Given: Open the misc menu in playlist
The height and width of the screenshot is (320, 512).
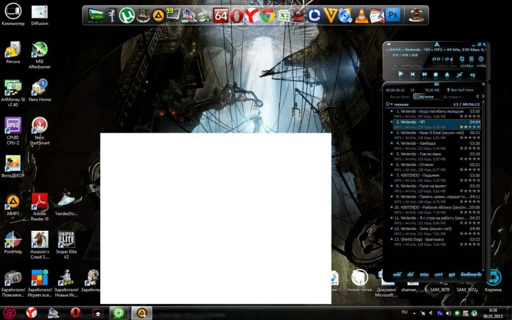Looking at the screenshot, I should tap(424, 274).
